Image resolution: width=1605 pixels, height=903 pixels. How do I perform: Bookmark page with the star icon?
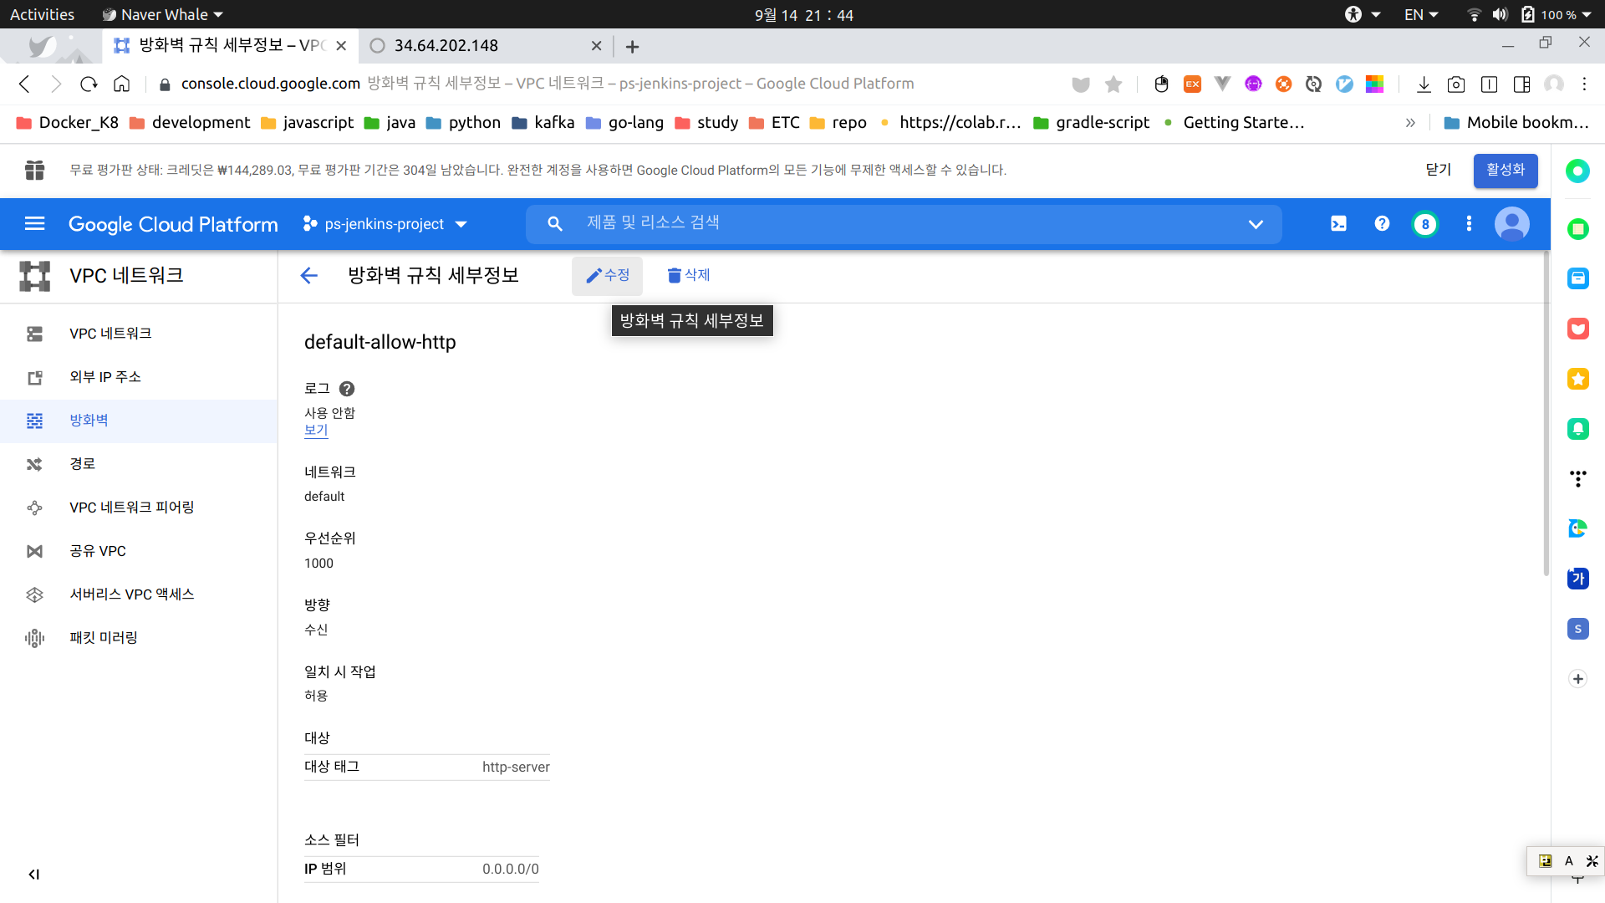click(1113, 84)
